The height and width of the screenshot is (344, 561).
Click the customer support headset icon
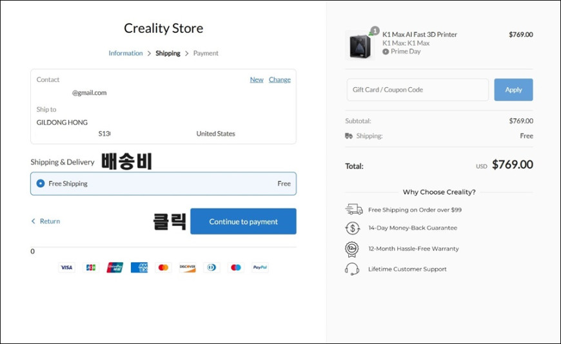352,269
